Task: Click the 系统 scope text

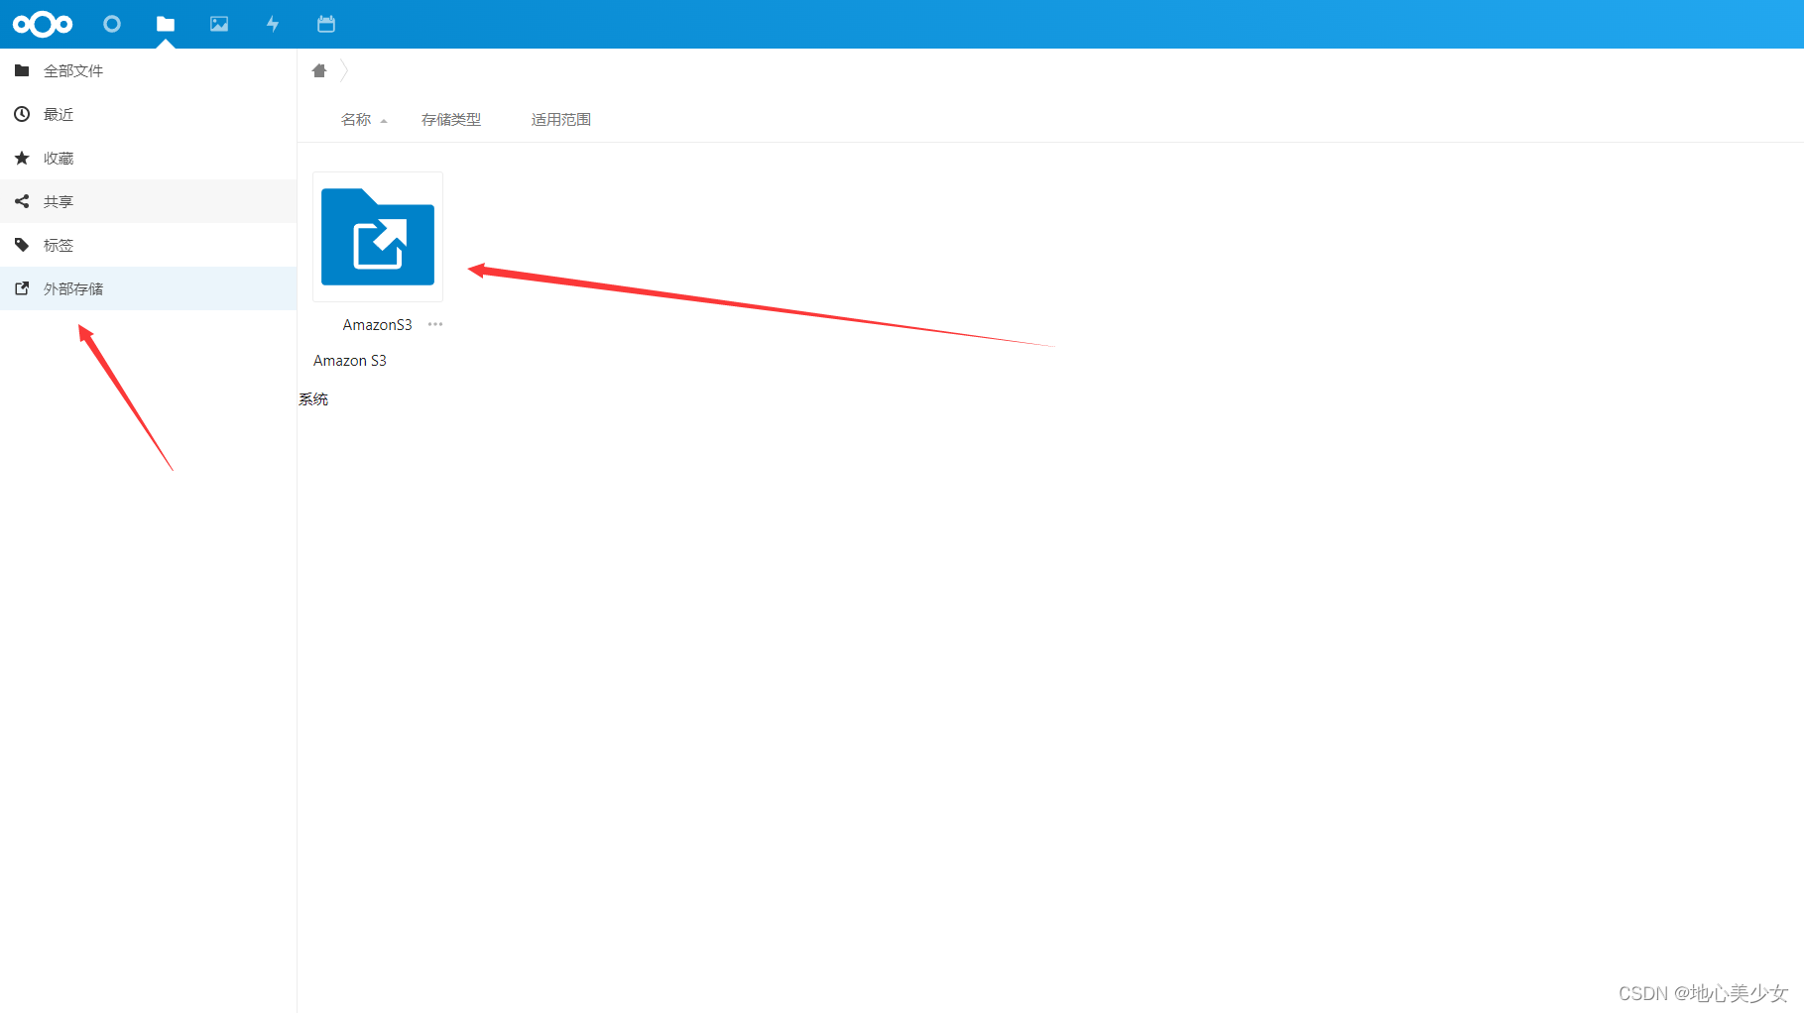Action: point(313,399)
